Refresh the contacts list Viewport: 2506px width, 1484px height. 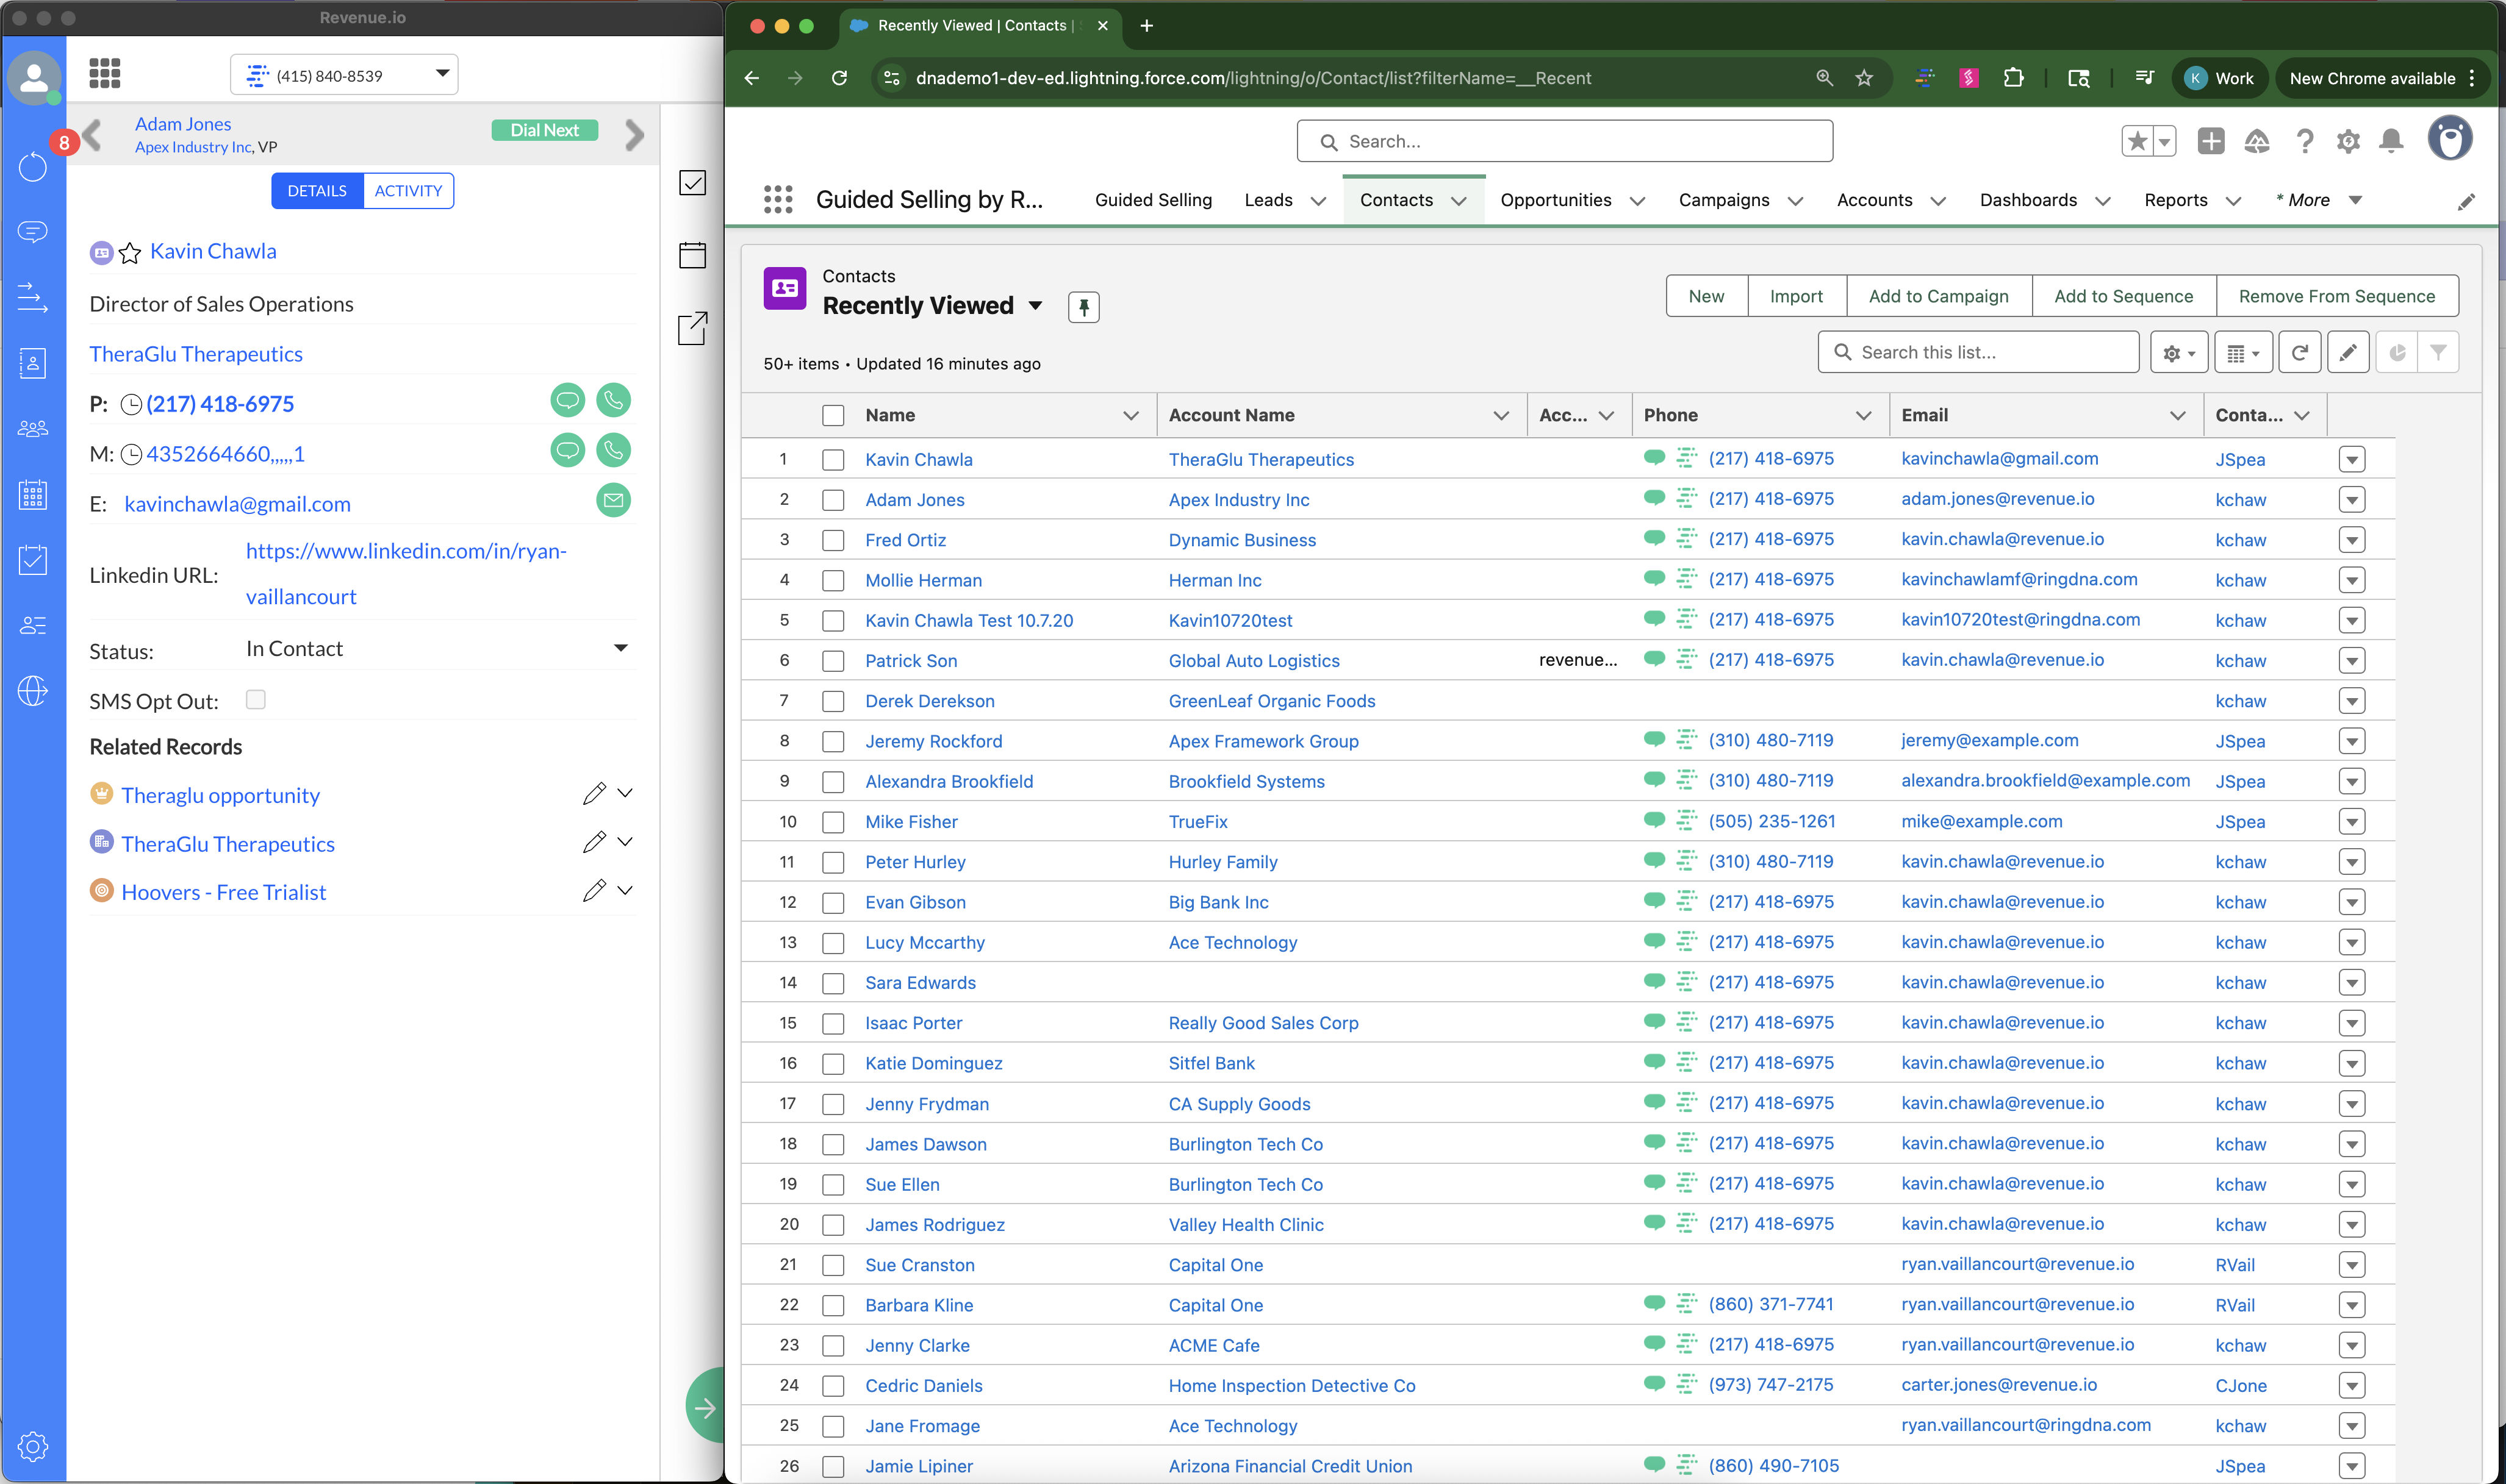coord(2299,353)
